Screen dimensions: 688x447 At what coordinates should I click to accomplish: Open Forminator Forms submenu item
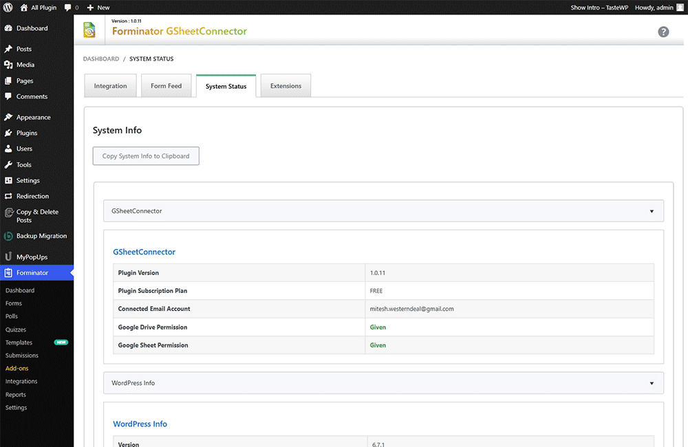pyautogui.click(x=14, y=303)
